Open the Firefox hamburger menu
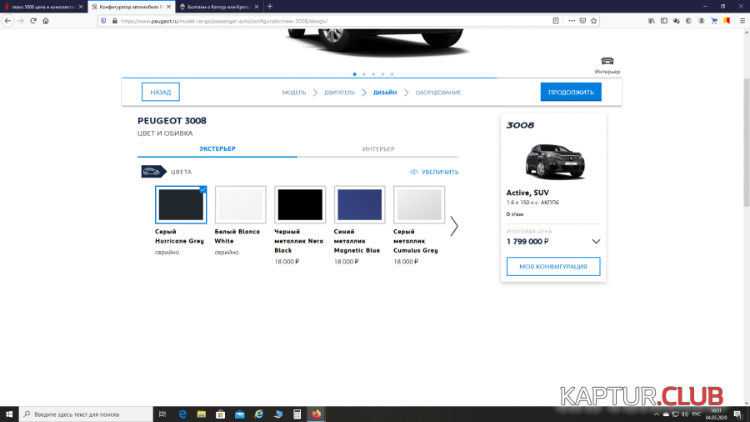The width and height of the screenshot is (750, 422). pyautogui.click(x=742, y=21)
